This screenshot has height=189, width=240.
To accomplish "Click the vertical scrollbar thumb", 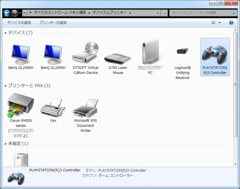I will 235,84.
